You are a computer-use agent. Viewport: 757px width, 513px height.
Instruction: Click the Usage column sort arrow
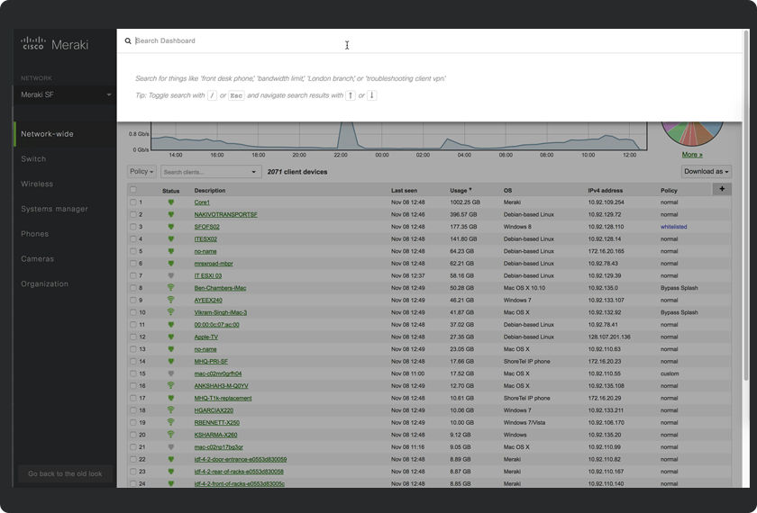470,190
